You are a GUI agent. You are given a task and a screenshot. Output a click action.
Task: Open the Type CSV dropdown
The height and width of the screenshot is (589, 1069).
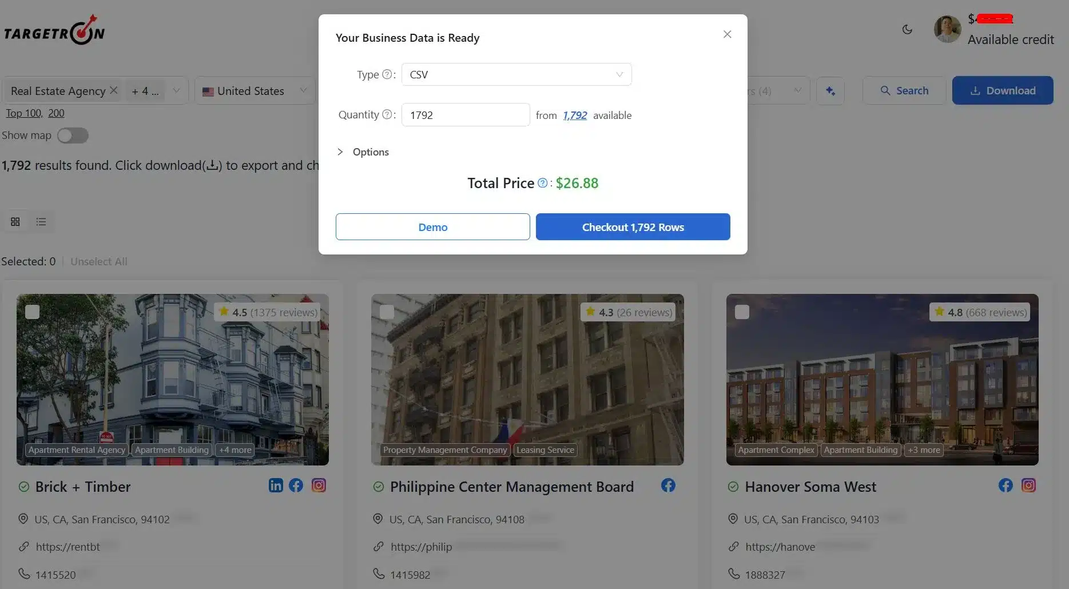(516, 74)
